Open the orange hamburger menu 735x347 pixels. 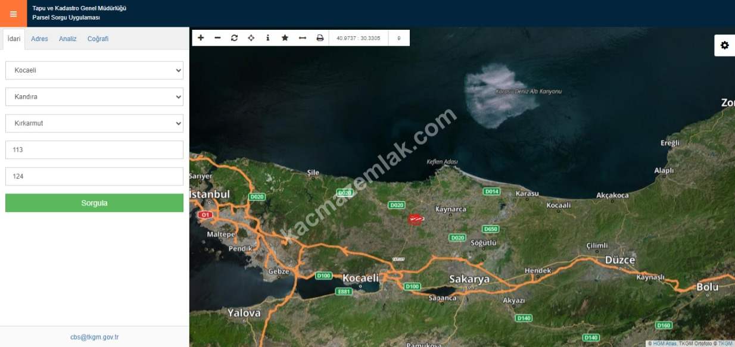(13, 14)
